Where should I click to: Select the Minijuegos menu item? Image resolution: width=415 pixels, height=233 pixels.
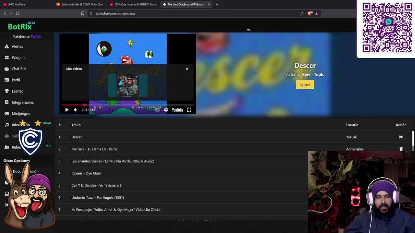[x=21, y=114]
